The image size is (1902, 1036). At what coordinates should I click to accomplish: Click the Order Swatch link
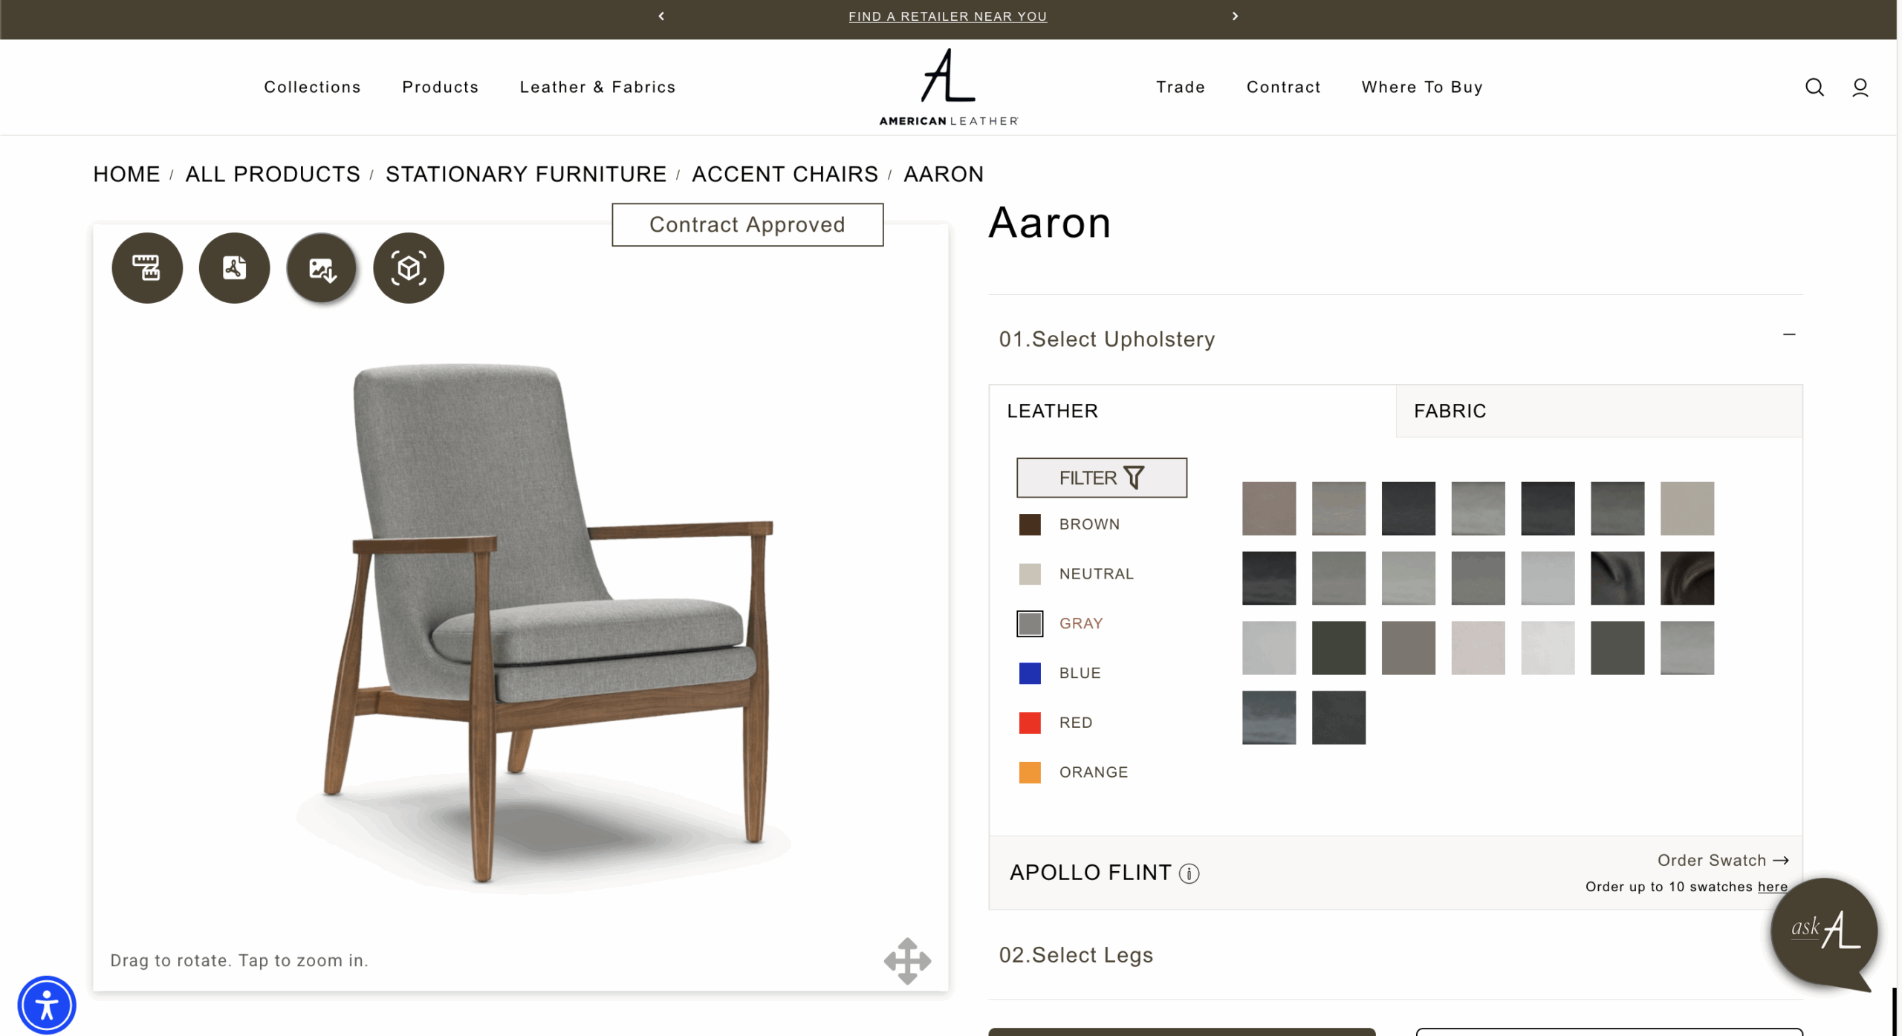point(1723,860)
